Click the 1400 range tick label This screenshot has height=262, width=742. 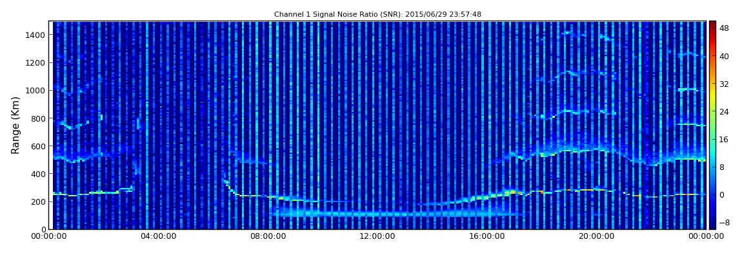[36, 35]
